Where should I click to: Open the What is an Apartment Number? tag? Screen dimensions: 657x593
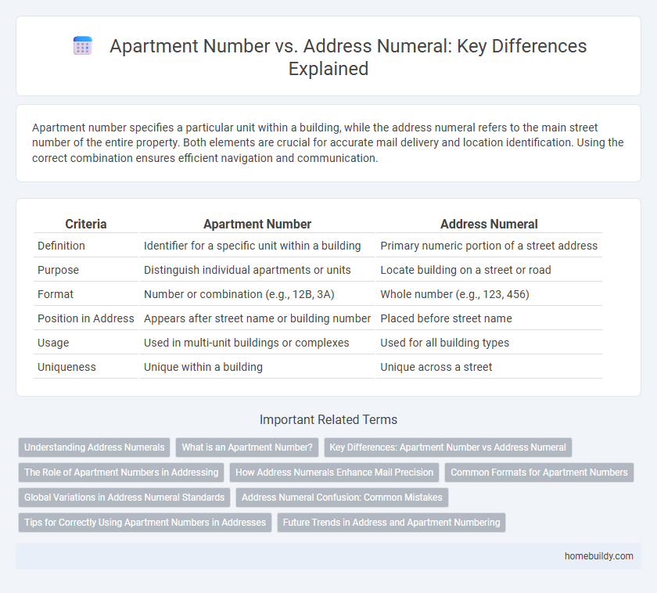coord(247,447)
